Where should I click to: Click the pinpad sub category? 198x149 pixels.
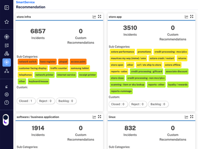(x=63, y=62)
